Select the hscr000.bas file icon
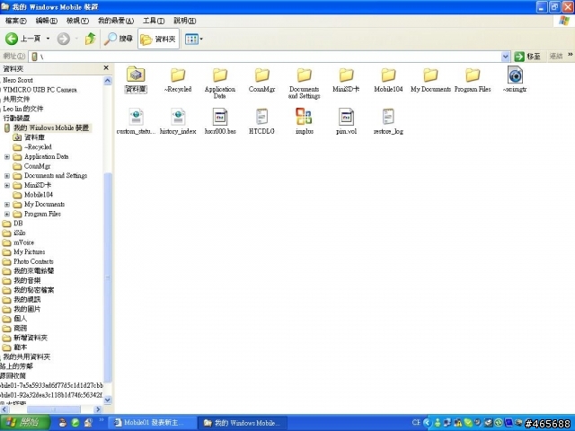The image size is (575, 431). point(220,117)
